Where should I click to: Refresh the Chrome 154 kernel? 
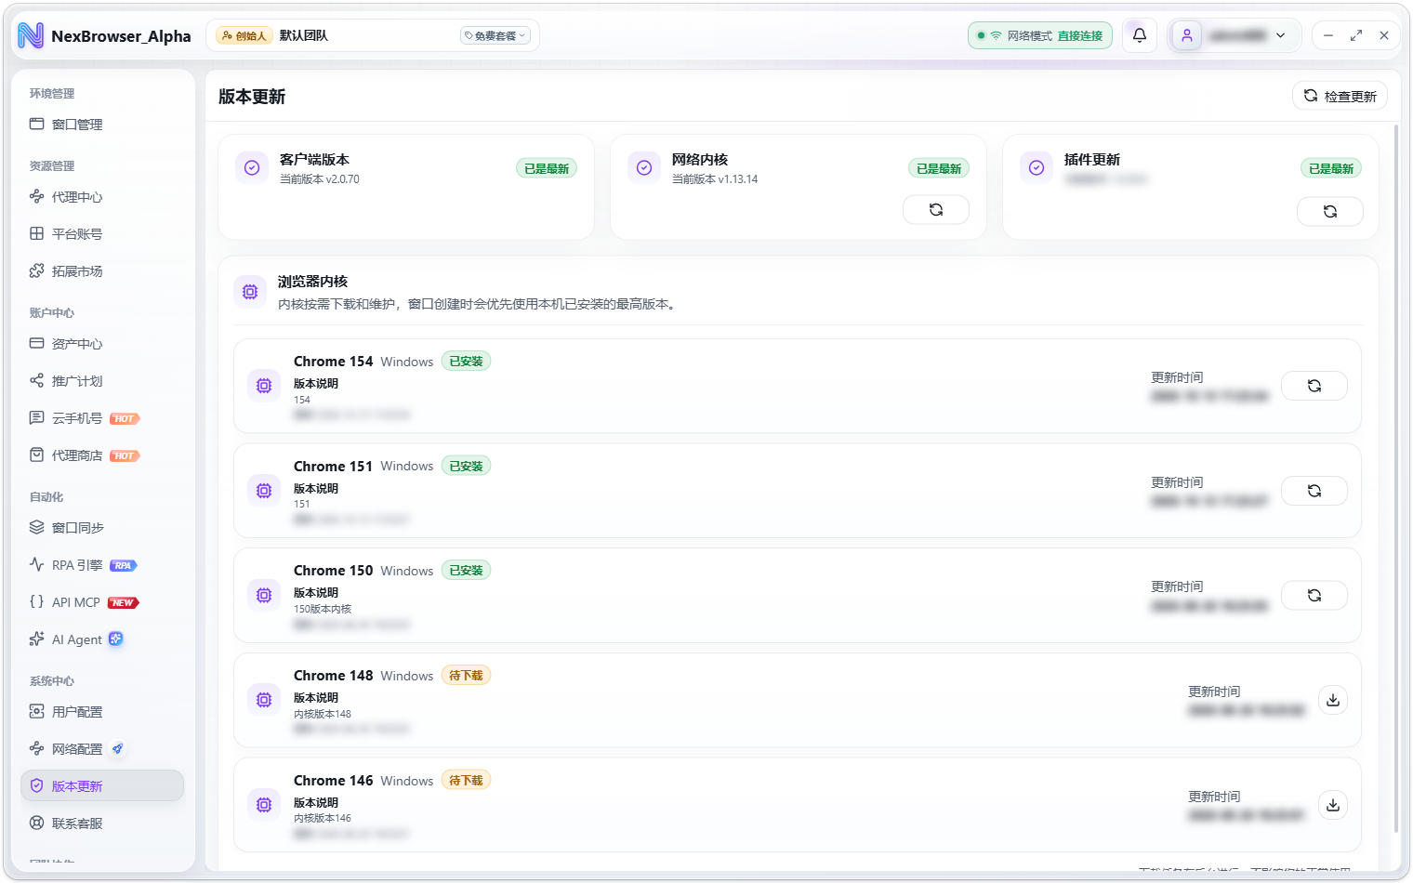pos(1314,386)
